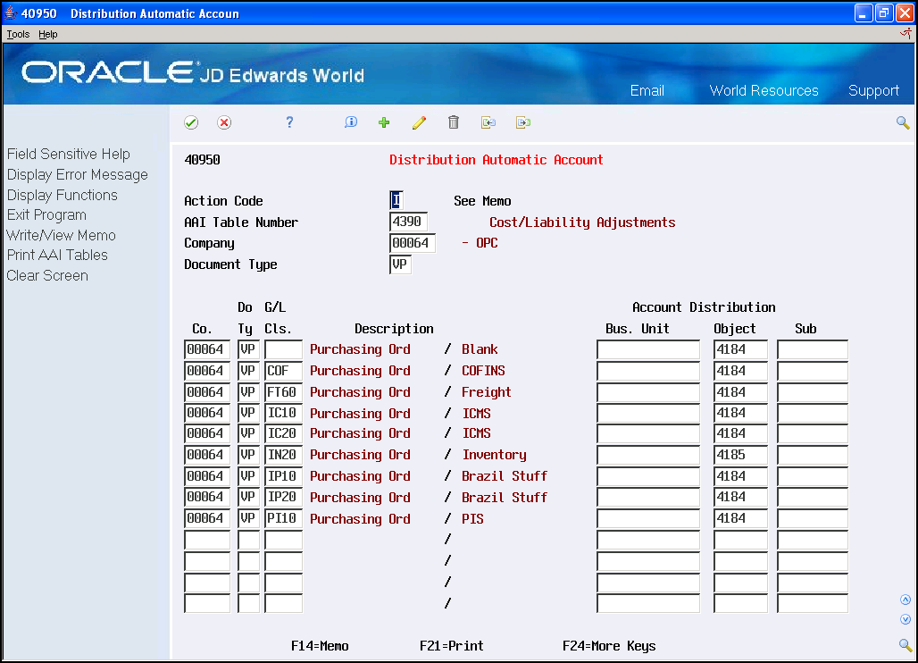
Task: Click Object field in the PIS row
Action: pos(740,518)
